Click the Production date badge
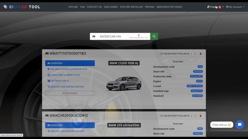Screen dimensions: 248x139 (196, 76)
